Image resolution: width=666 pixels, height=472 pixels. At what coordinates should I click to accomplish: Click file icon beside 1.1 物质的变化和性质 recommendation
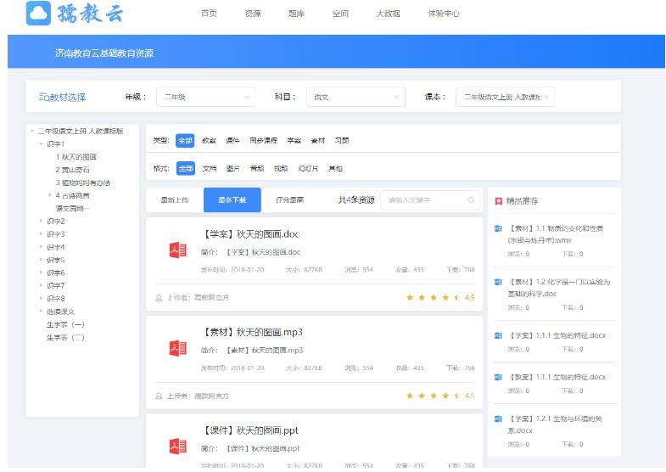point(498,228)
